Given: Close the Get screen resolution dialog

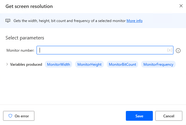Looking at the screenshot, I should (x=180, y=6).
